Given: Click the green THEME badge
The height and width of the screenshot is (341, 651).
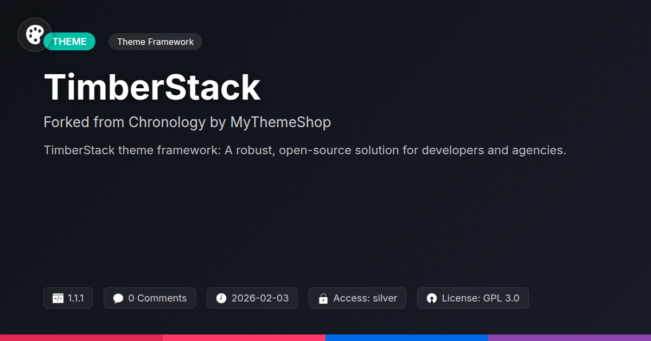Looking at the screenshot, I should [69, 42].
